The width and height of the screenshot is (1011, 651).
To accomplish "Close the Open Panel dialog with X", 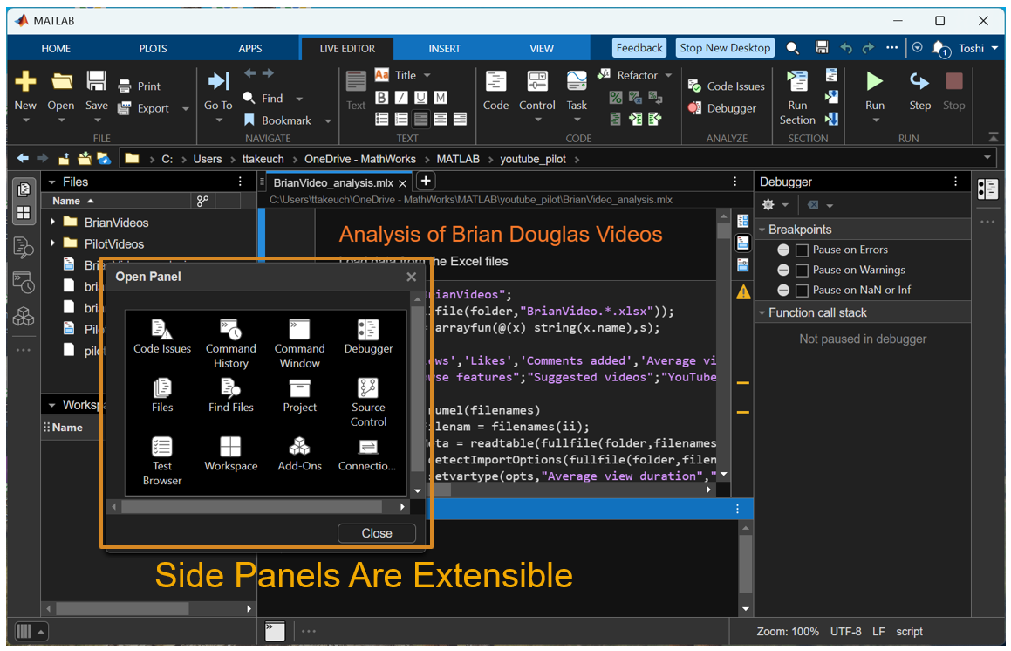I will pos(412,277).
